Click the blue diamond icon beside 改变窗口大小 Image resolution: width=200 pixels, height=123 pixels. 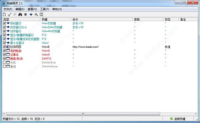(x=8, y=27)
